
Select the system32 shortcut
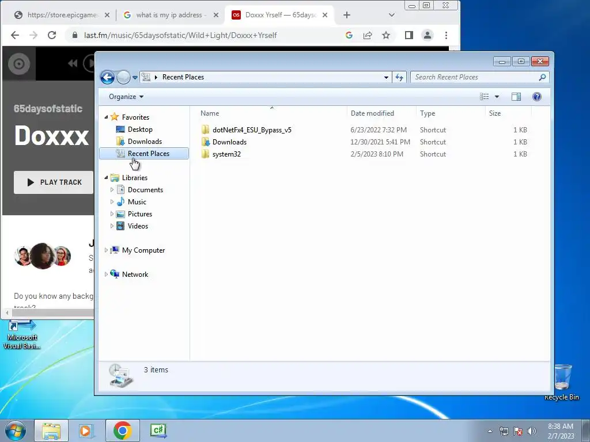(226, 154)
